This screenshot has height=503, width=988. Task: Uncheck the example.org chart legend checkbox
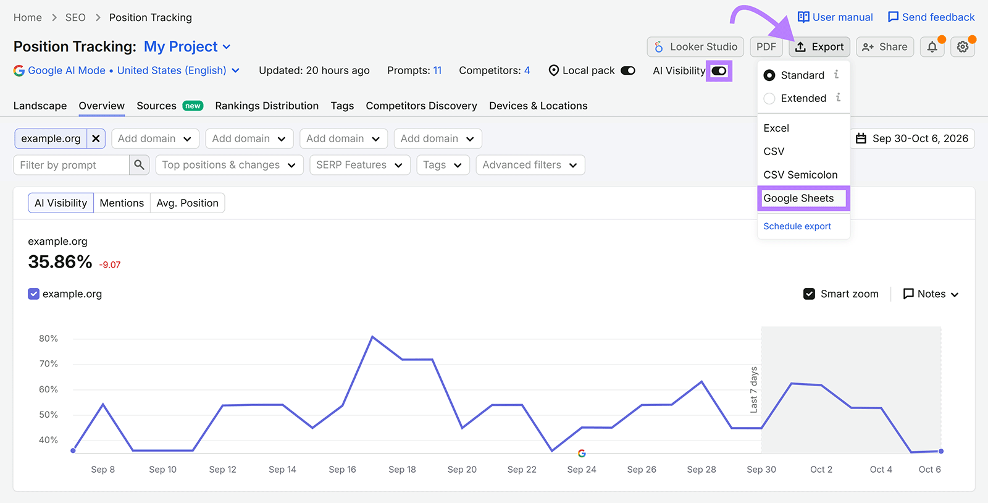(34, 294)
